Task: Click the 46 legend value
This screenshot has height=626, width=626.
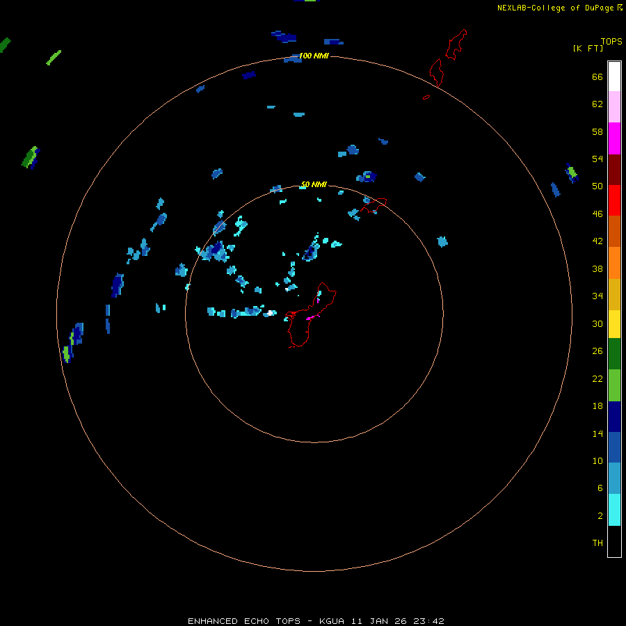Action: coord(597,214)
